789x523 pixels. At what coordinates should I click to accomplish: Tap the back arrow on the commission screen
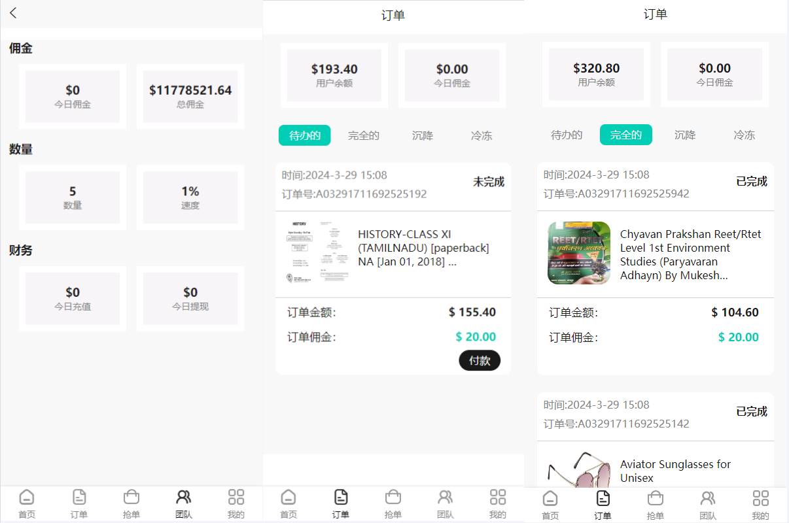click(x=13, y=13)
